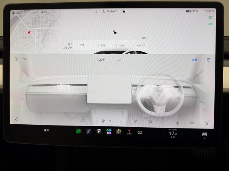The image size is (229, 171).
Task: Tap the lock icon in the top status bar
Action: click(x=124, y=11)
